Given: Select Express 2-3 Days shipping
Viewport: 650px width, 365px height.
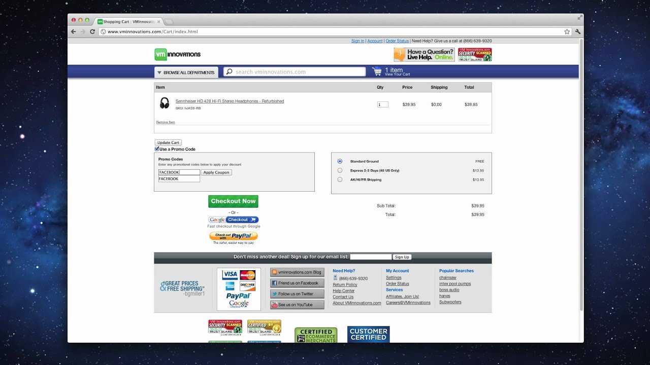Looking at the screenshot, I should pos(340,170).
